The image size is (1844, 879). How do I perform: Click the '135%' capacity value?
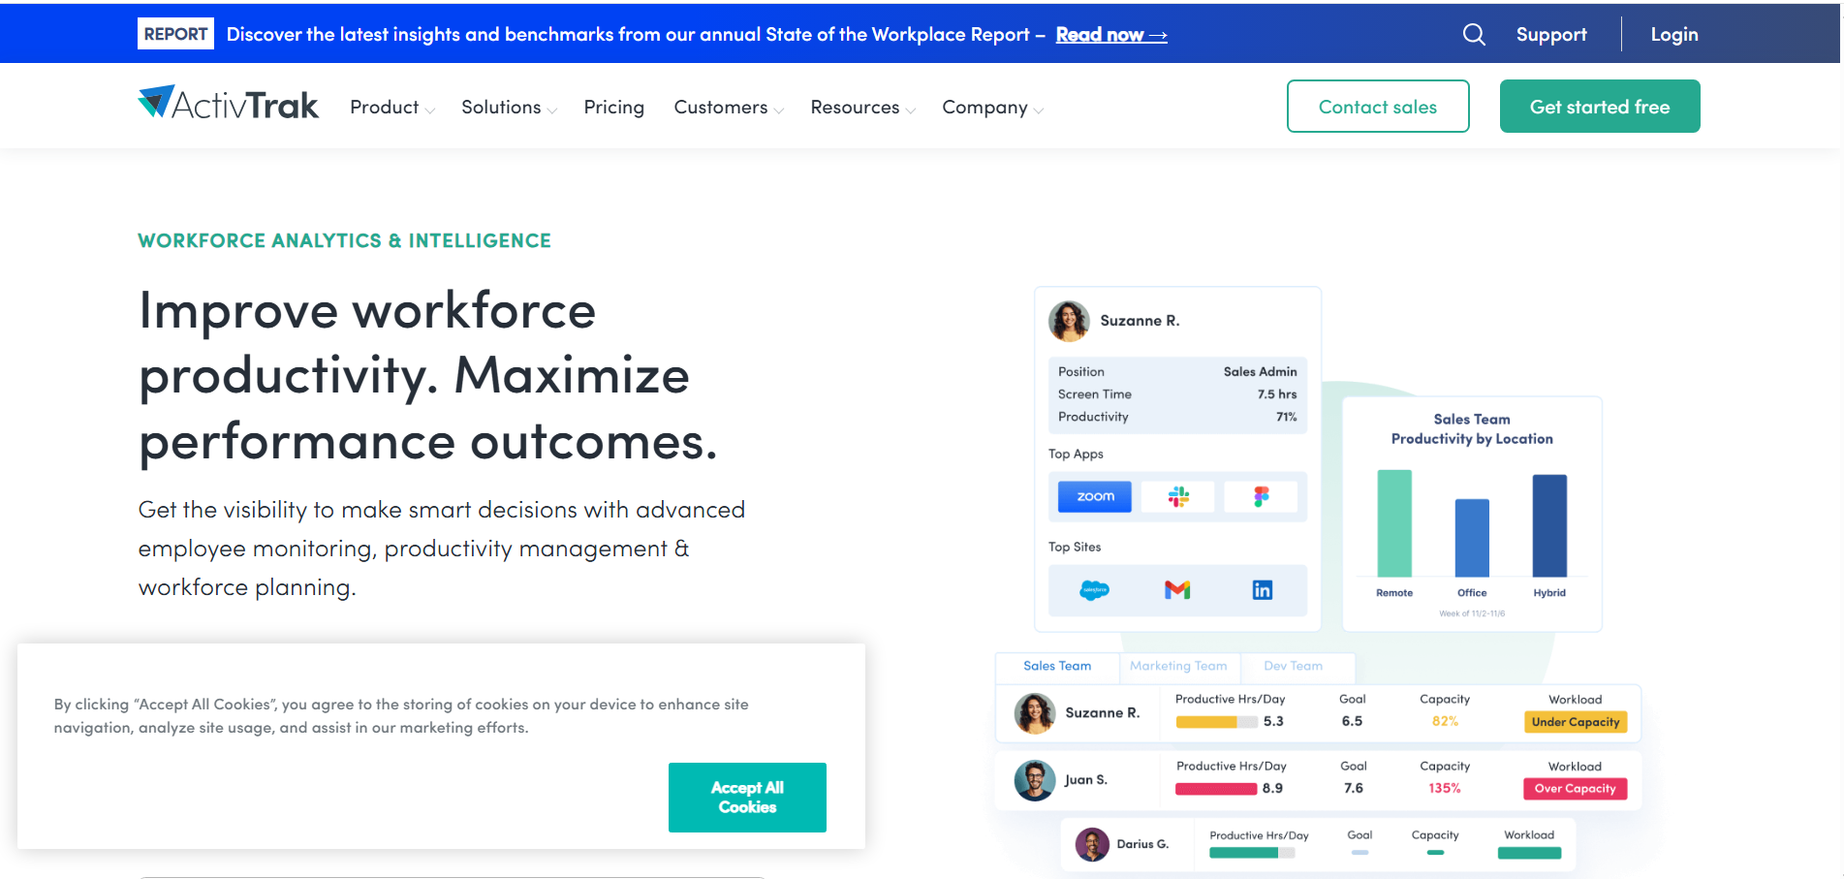pos(1444,789)
